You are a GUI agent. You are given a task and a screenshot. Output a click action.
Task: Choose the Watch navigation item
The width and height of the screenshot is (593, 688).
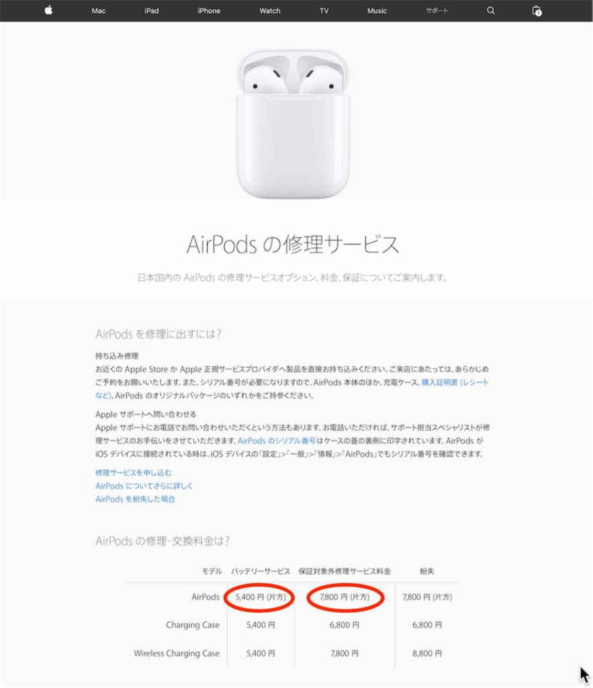coord(270,11)
